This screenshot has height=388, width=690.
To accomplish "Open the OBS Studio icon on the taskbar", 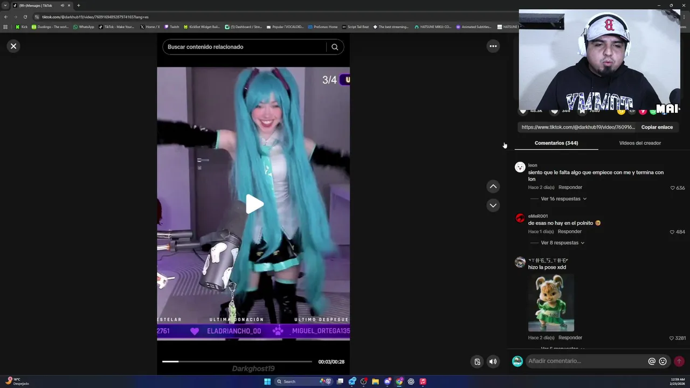I will (x=364, y=382).
